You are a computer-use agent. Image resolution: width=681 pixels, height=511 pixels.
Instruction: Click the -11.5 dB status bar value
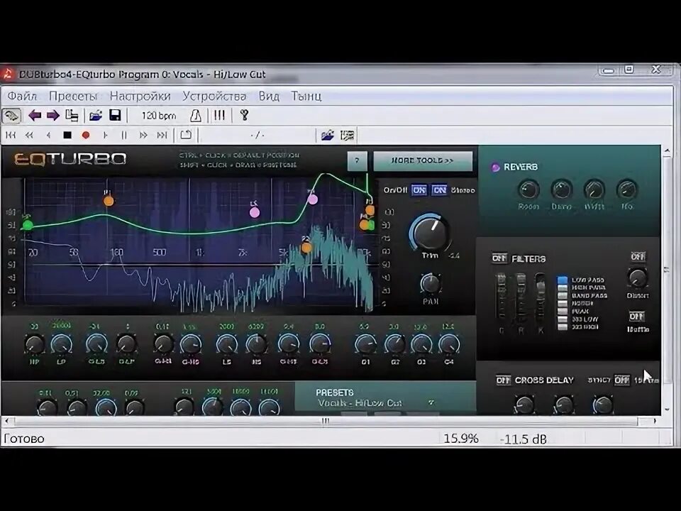tap(524, 439)
